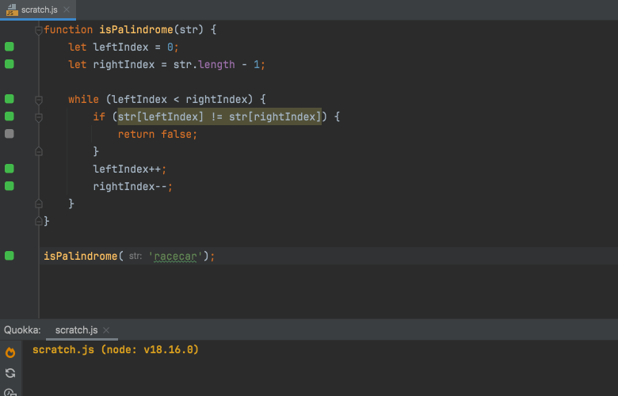The height and width of the screenshot is (396, 618).
Task: Click green coverage indicator on while line
Action: (x=10, y=99)
